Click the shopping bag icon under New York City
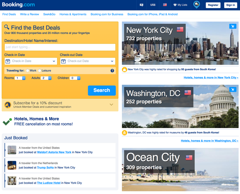This screenshot has height=194, width=240. (124, 69)
